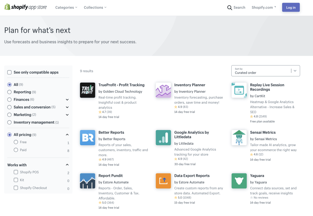The height and width of the screenshot is (216, 313).
Task: Open the Categories menu
Action: [66, 7]
